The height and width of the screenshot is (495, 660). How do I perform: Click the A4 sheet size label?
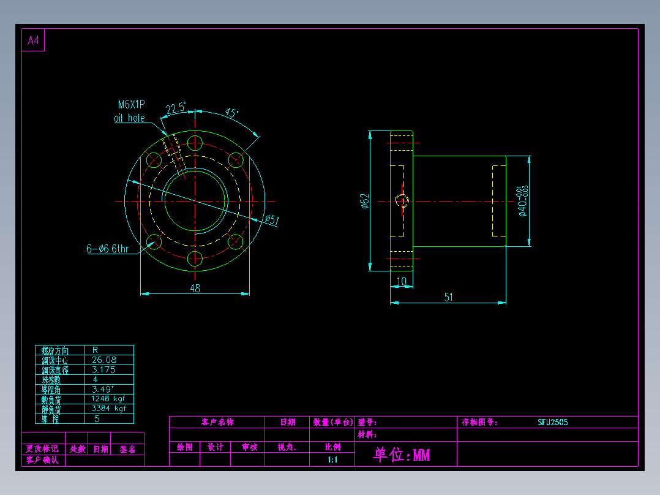click(x=33, y=40)
